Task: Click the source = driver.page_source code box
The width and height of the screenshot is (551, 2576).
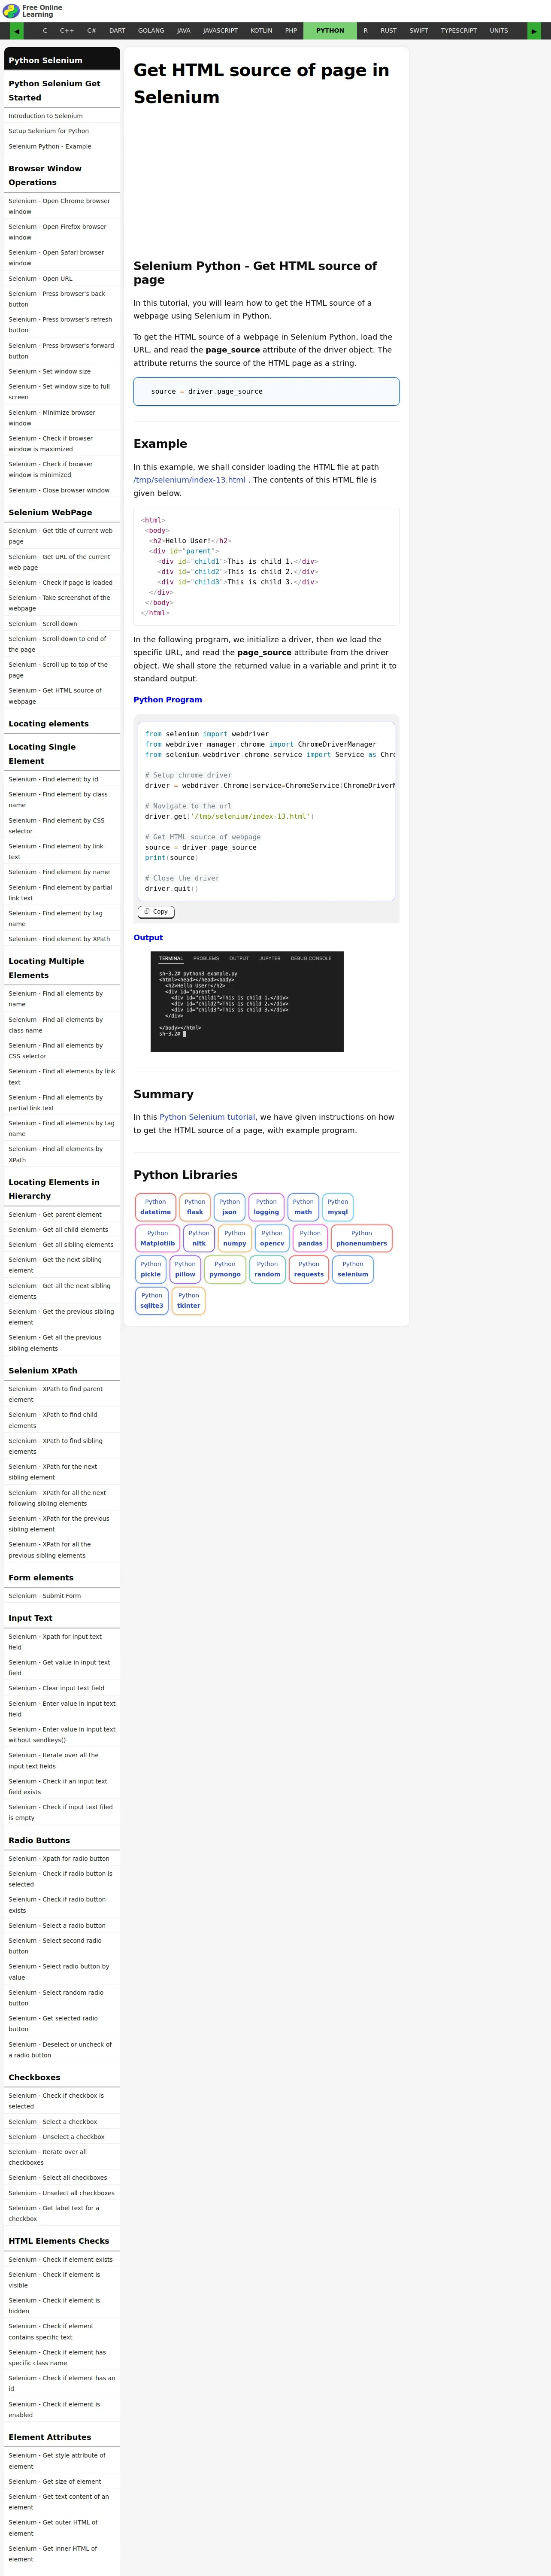Action: coord(266,391)
